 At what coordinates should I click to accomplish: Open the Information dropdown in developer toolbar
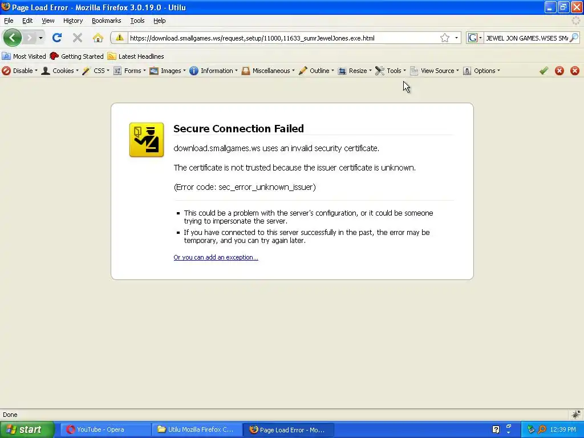click(213, 71)
